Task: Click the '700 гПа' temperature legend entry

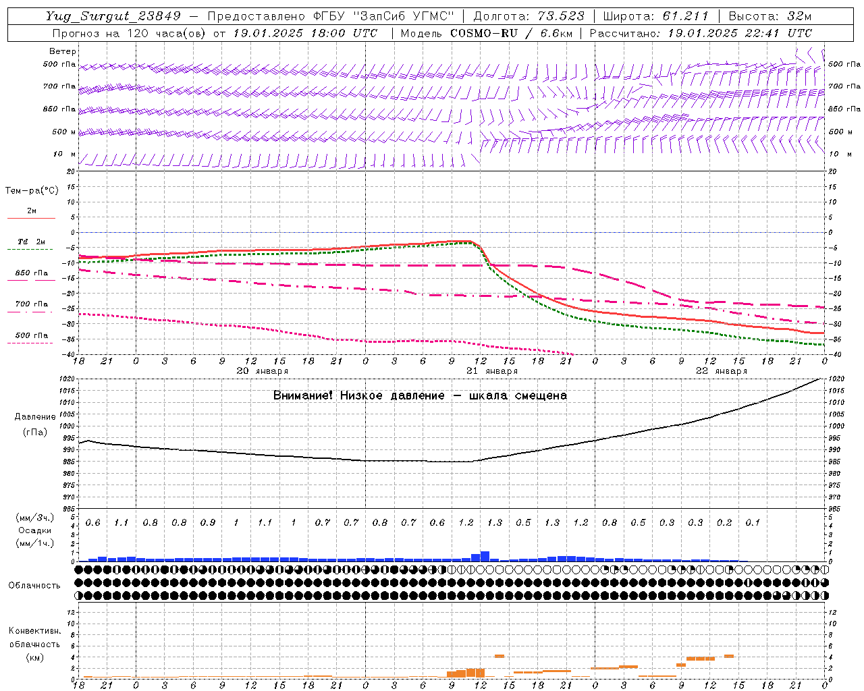Action: click(x=32, y=304)
